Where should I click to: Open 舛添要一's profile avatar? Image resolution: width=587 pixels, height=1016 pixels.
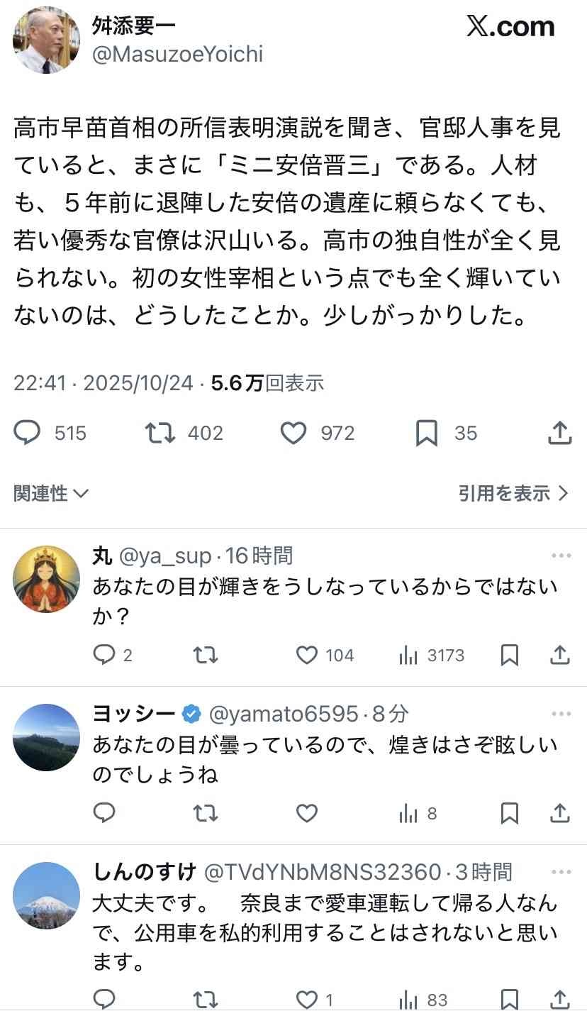(46, 40)
